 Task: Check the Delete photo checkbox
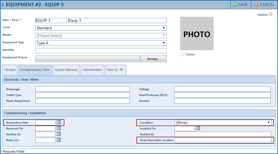[183, 54]
